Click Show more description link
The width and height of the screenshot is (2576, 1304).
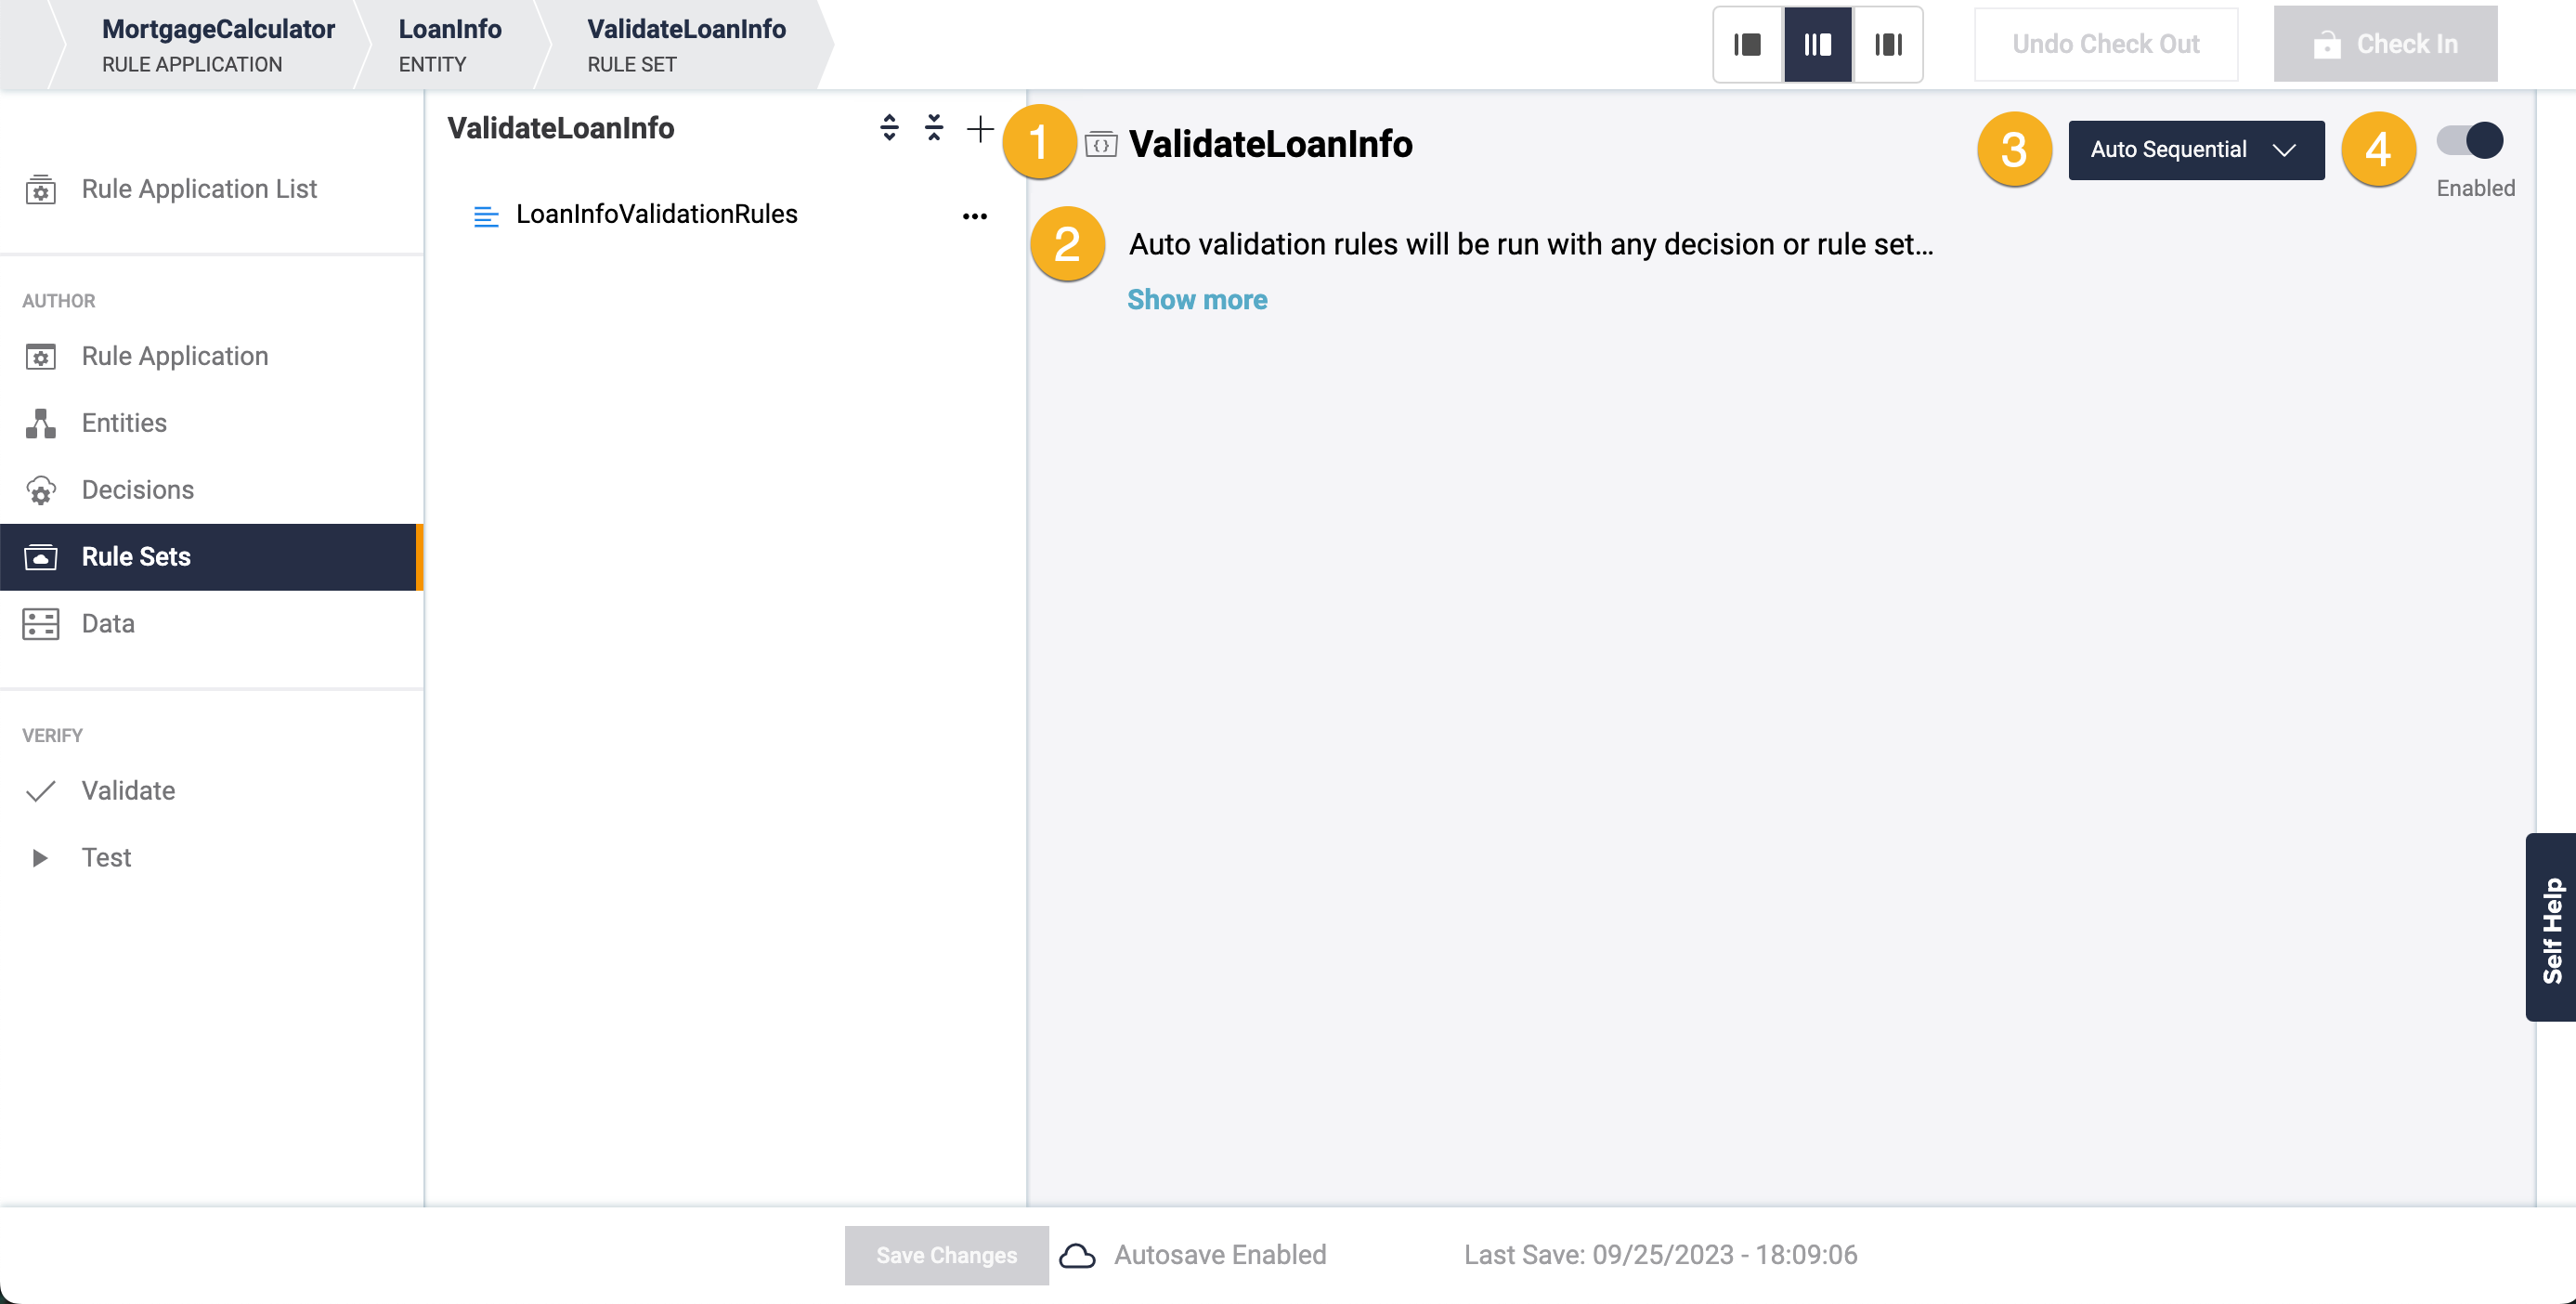coord(1196,300)
